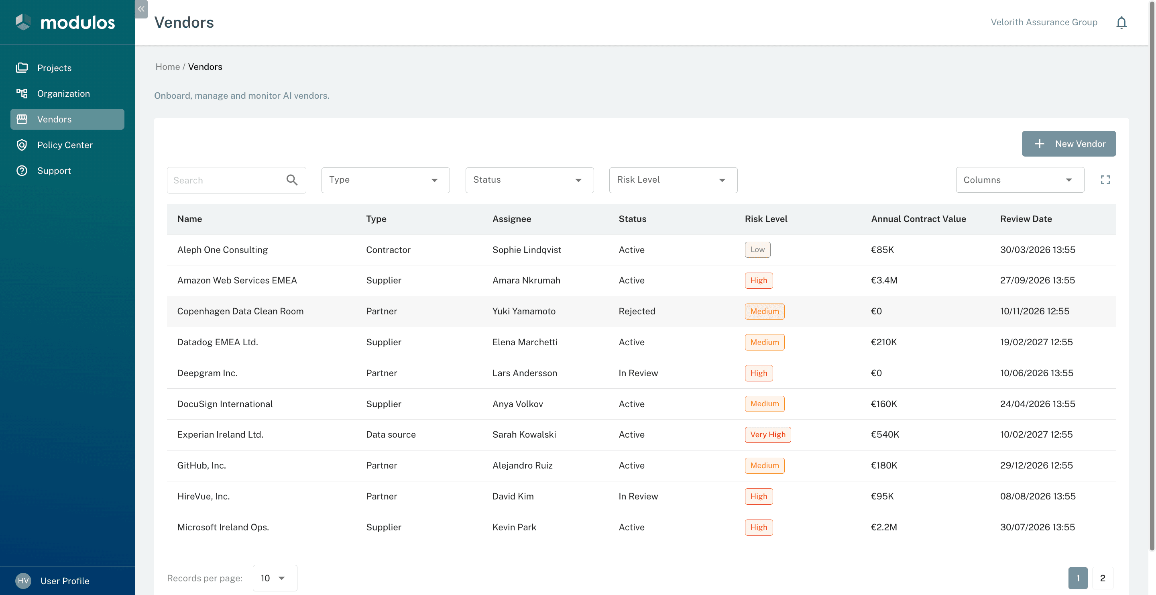Click the Policy Center shield icon

tap(22, 145)
